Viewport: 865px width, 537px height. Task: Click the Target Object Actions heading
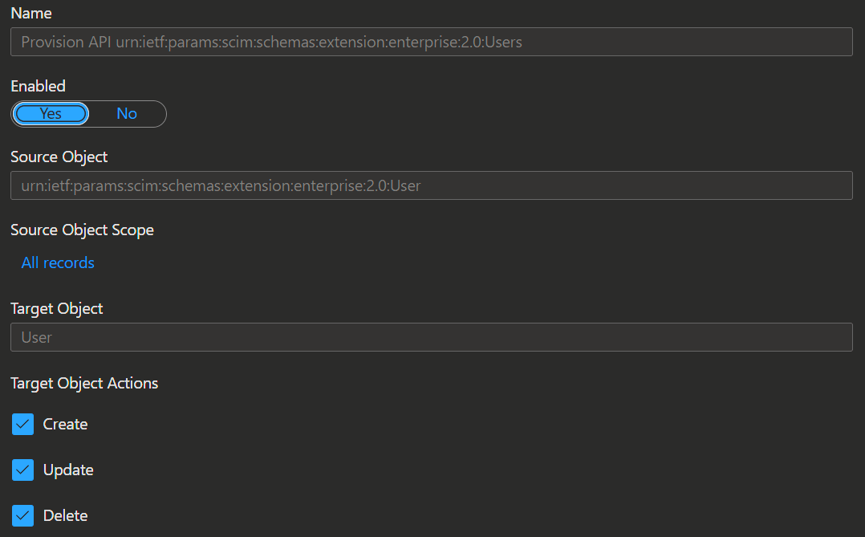[x=84, y=383]
